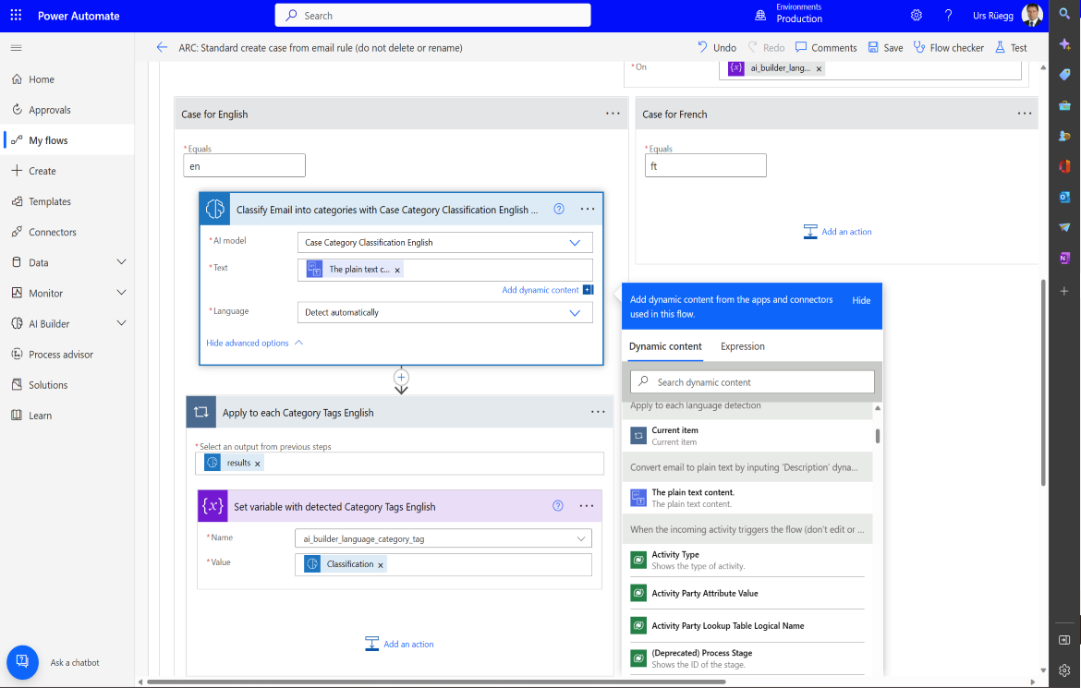Run Flow checker
The image size is (1081, 688).
click(x=949, y=47)
